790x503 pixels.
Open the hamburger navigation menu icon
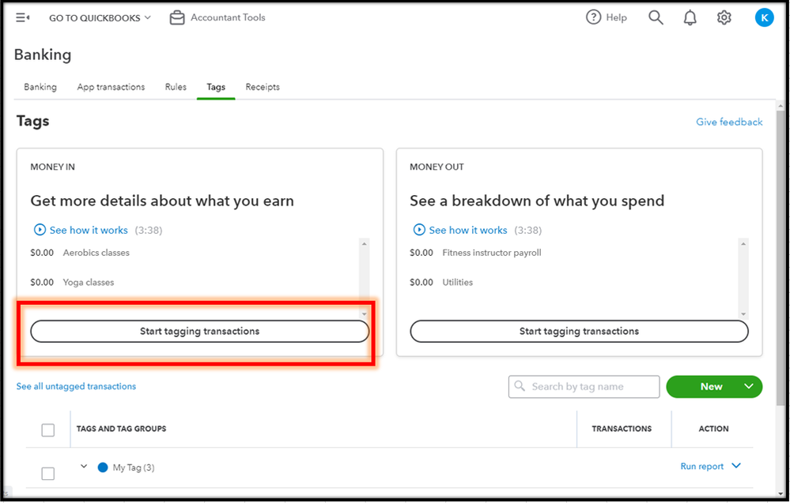[23, 17]
